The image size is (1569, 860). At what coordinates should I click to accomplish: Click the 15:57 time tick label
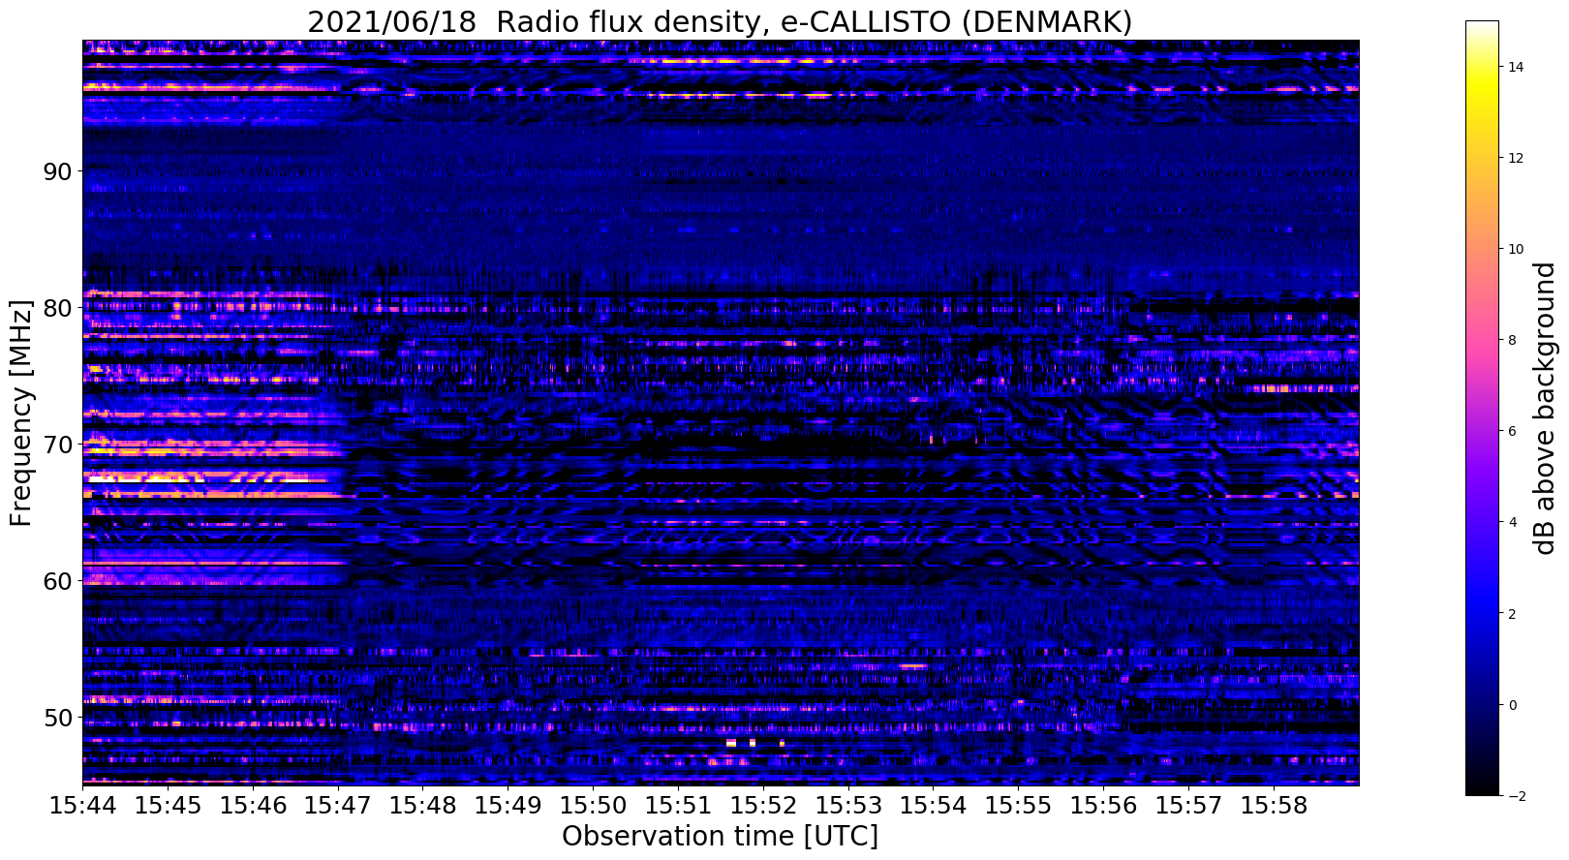click(x=1189, y=806)
